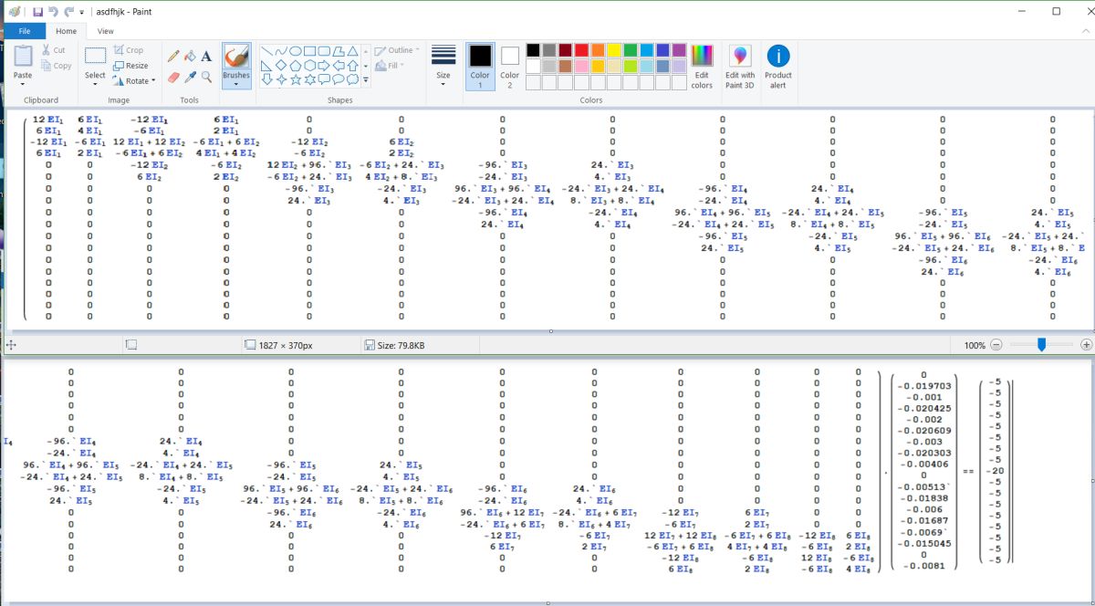Screen dimensions: 1095x606
Task: Open the Edit colors dialog
Action: 702,67
